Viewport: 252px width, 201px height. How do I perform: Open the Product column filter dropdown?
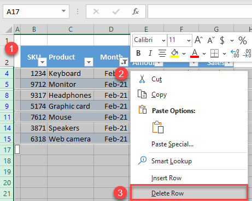pos(89,62)
